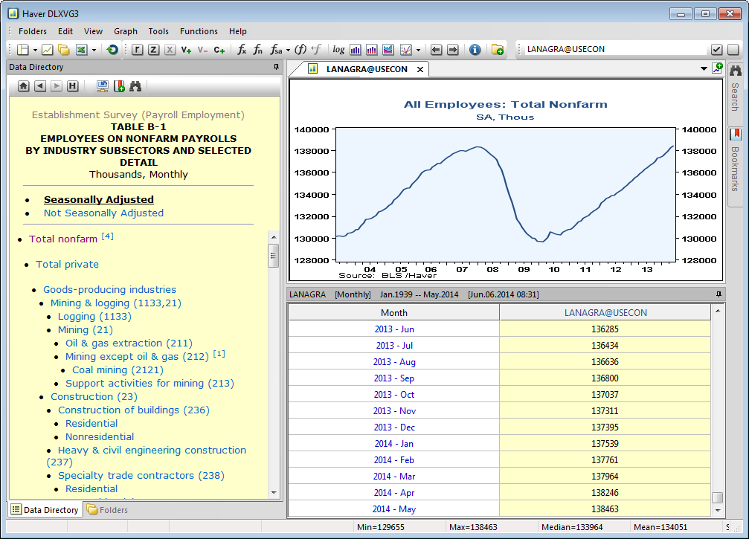Viewport: 749px width, 539px height.
Task: Open the Graph menu
Action: [x=126, y=31]
